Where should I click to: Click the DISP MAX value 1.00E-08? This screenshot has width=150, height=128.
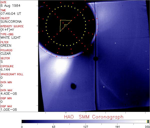tap(9, 109)
